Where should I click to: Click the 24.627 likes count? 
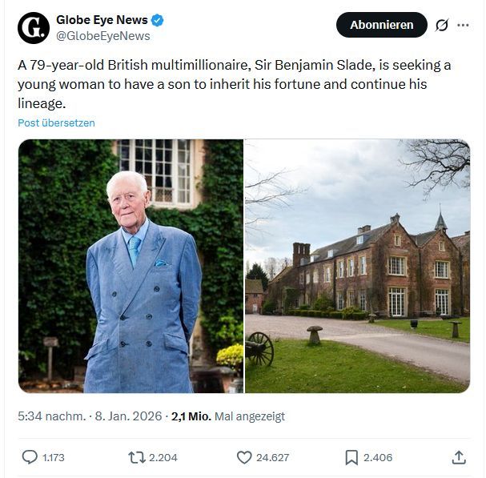273,458
